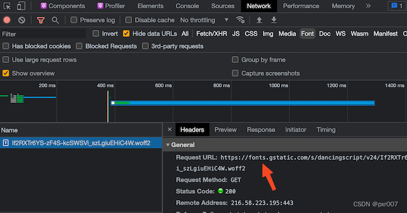View the Timing detail tab
The image size is (407, 213).
click(326, 130)
